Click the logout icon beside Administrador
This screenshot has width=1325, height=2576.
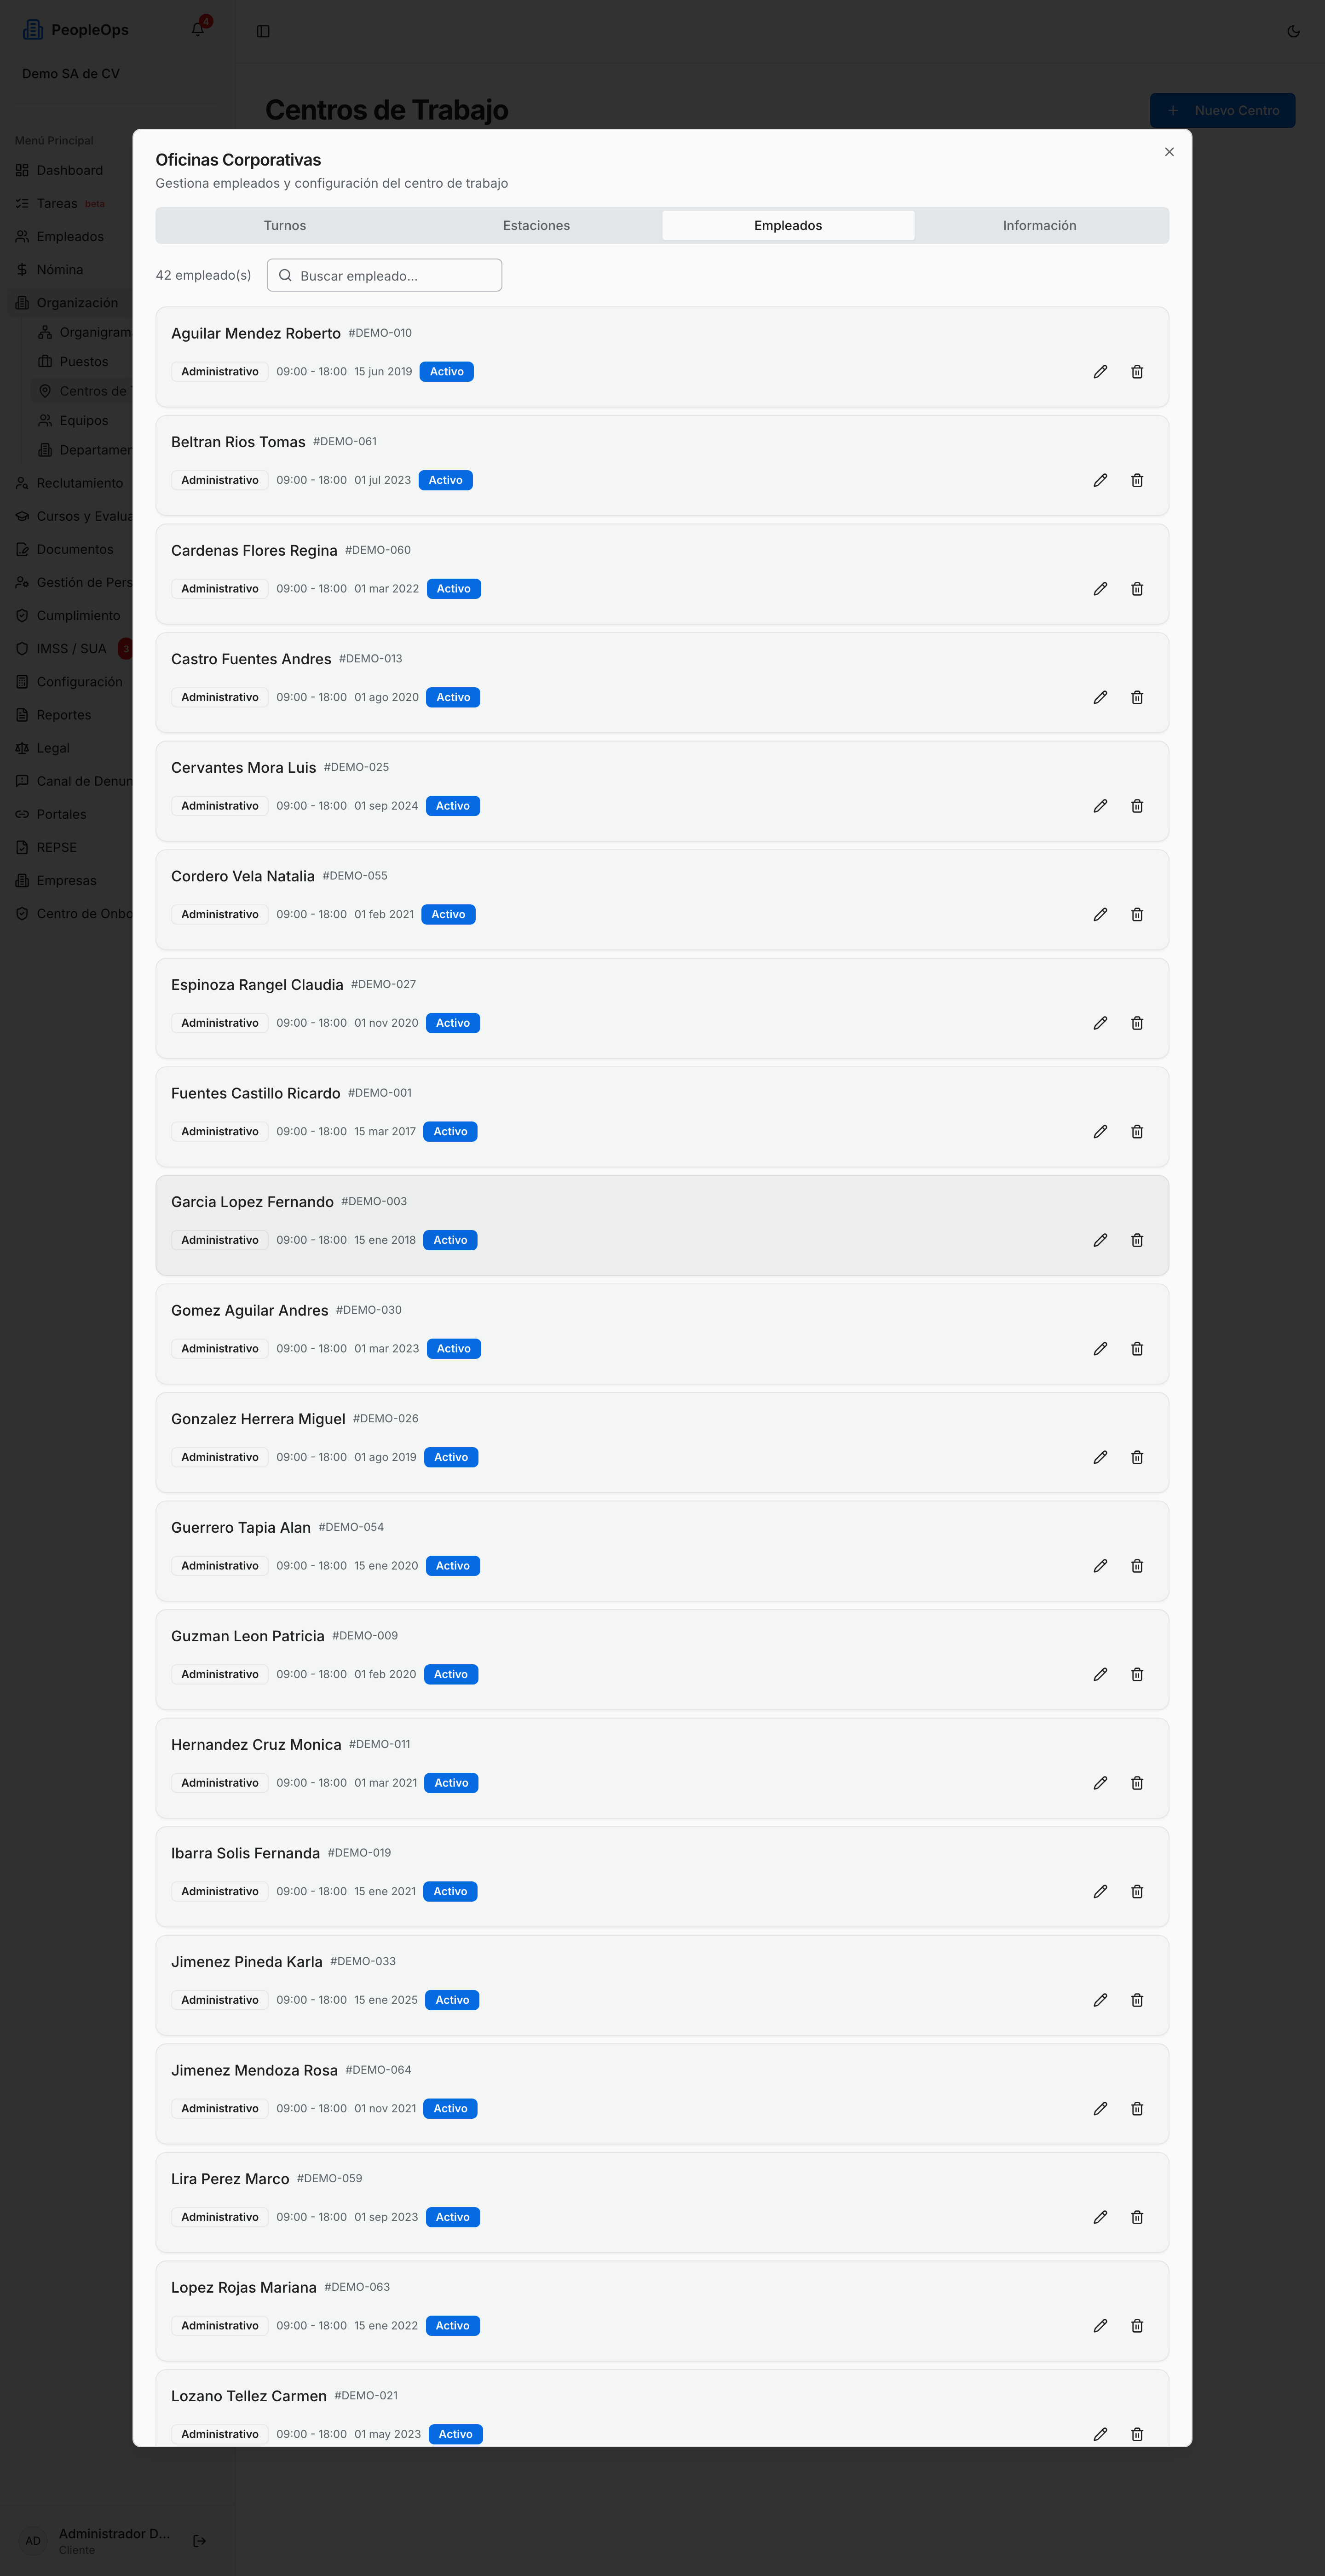click(x=199, y=2540)
